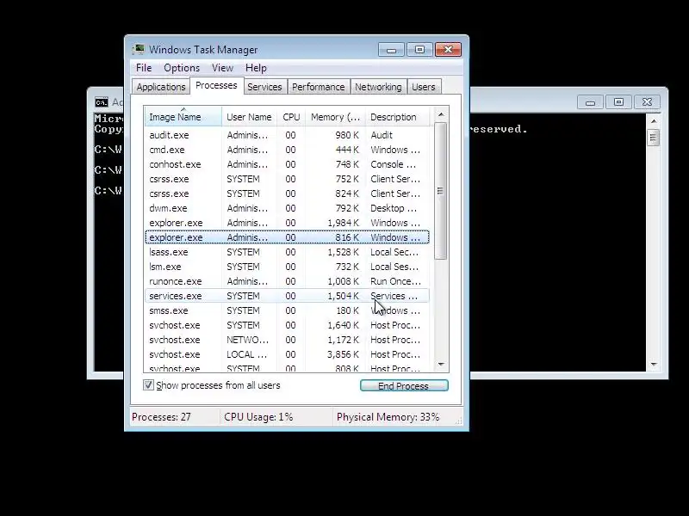This screenshot has height=516, width=689.
Task: Open the File menu
Action: point(144,68)
